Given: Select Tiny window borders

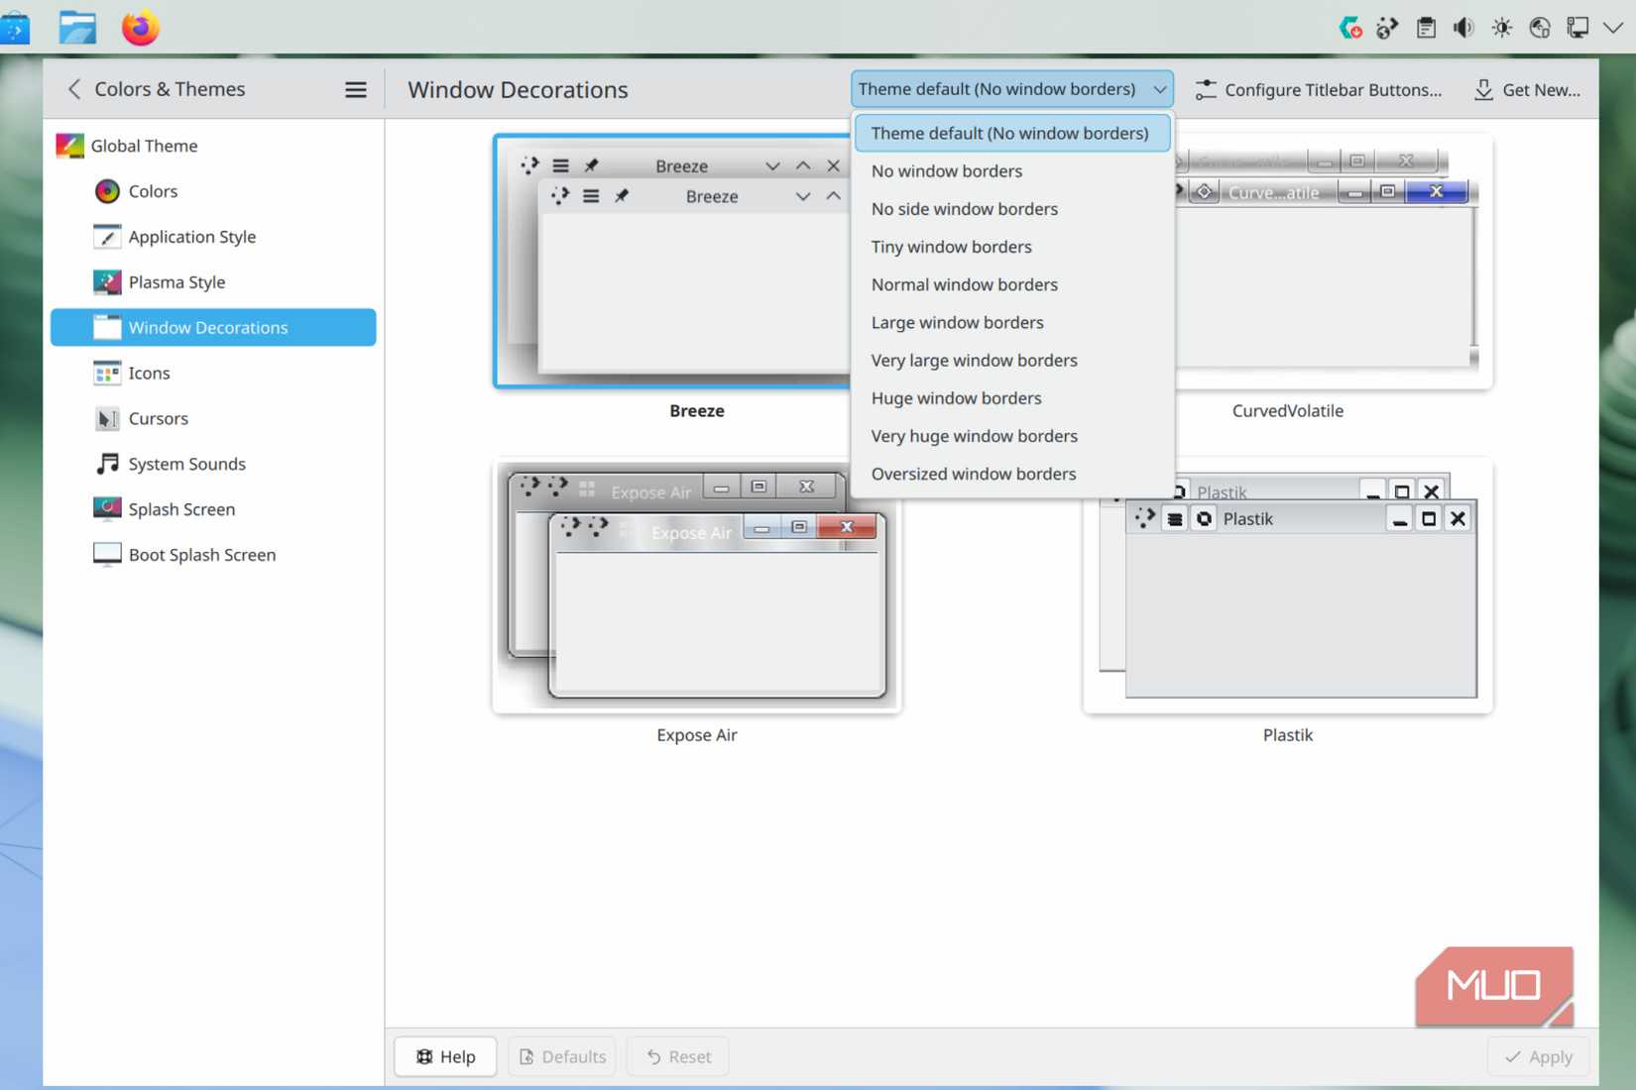Looking at the screenshot, I should (1012, 247).
